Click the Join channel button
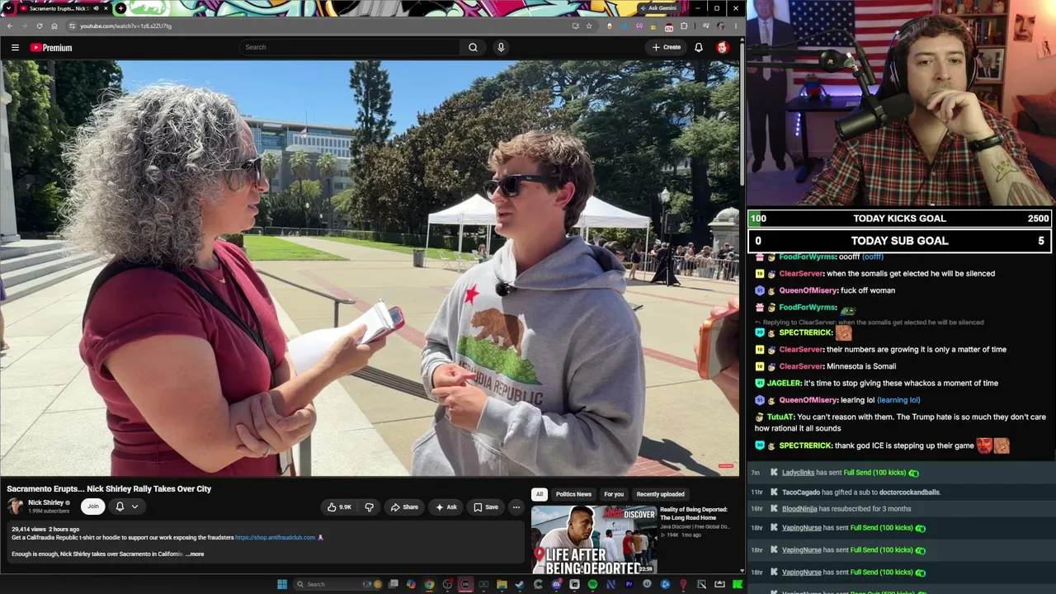The image size is (1056, 594). point(93,507)
